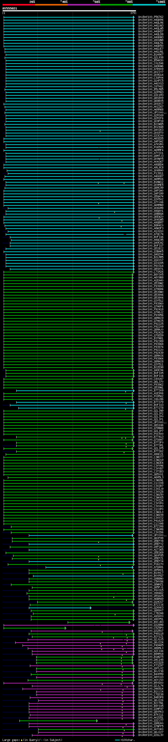
Task: Select the UniRef100_P09562 label
Action: tap(151, 396)
